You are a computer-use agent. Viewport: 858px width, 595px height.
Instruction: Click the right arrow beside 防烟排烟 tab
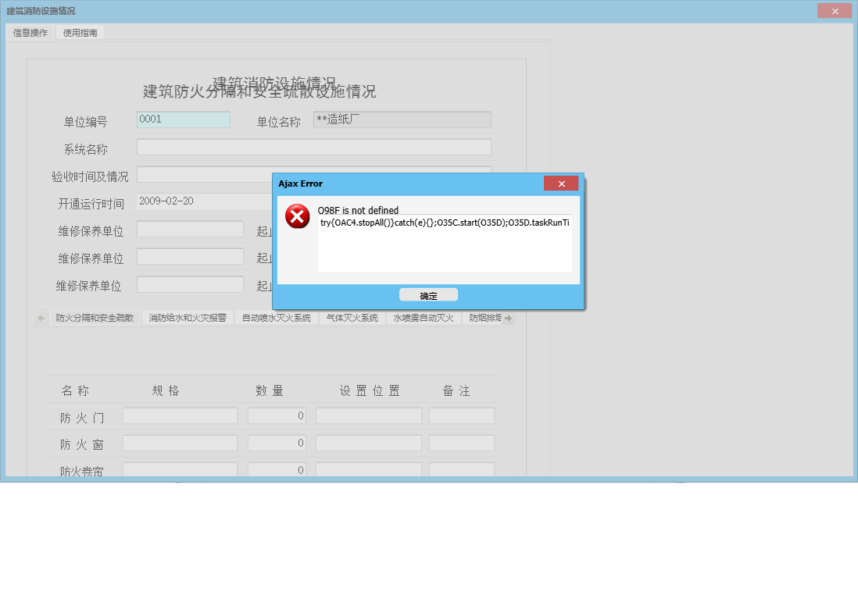(508, 317)
